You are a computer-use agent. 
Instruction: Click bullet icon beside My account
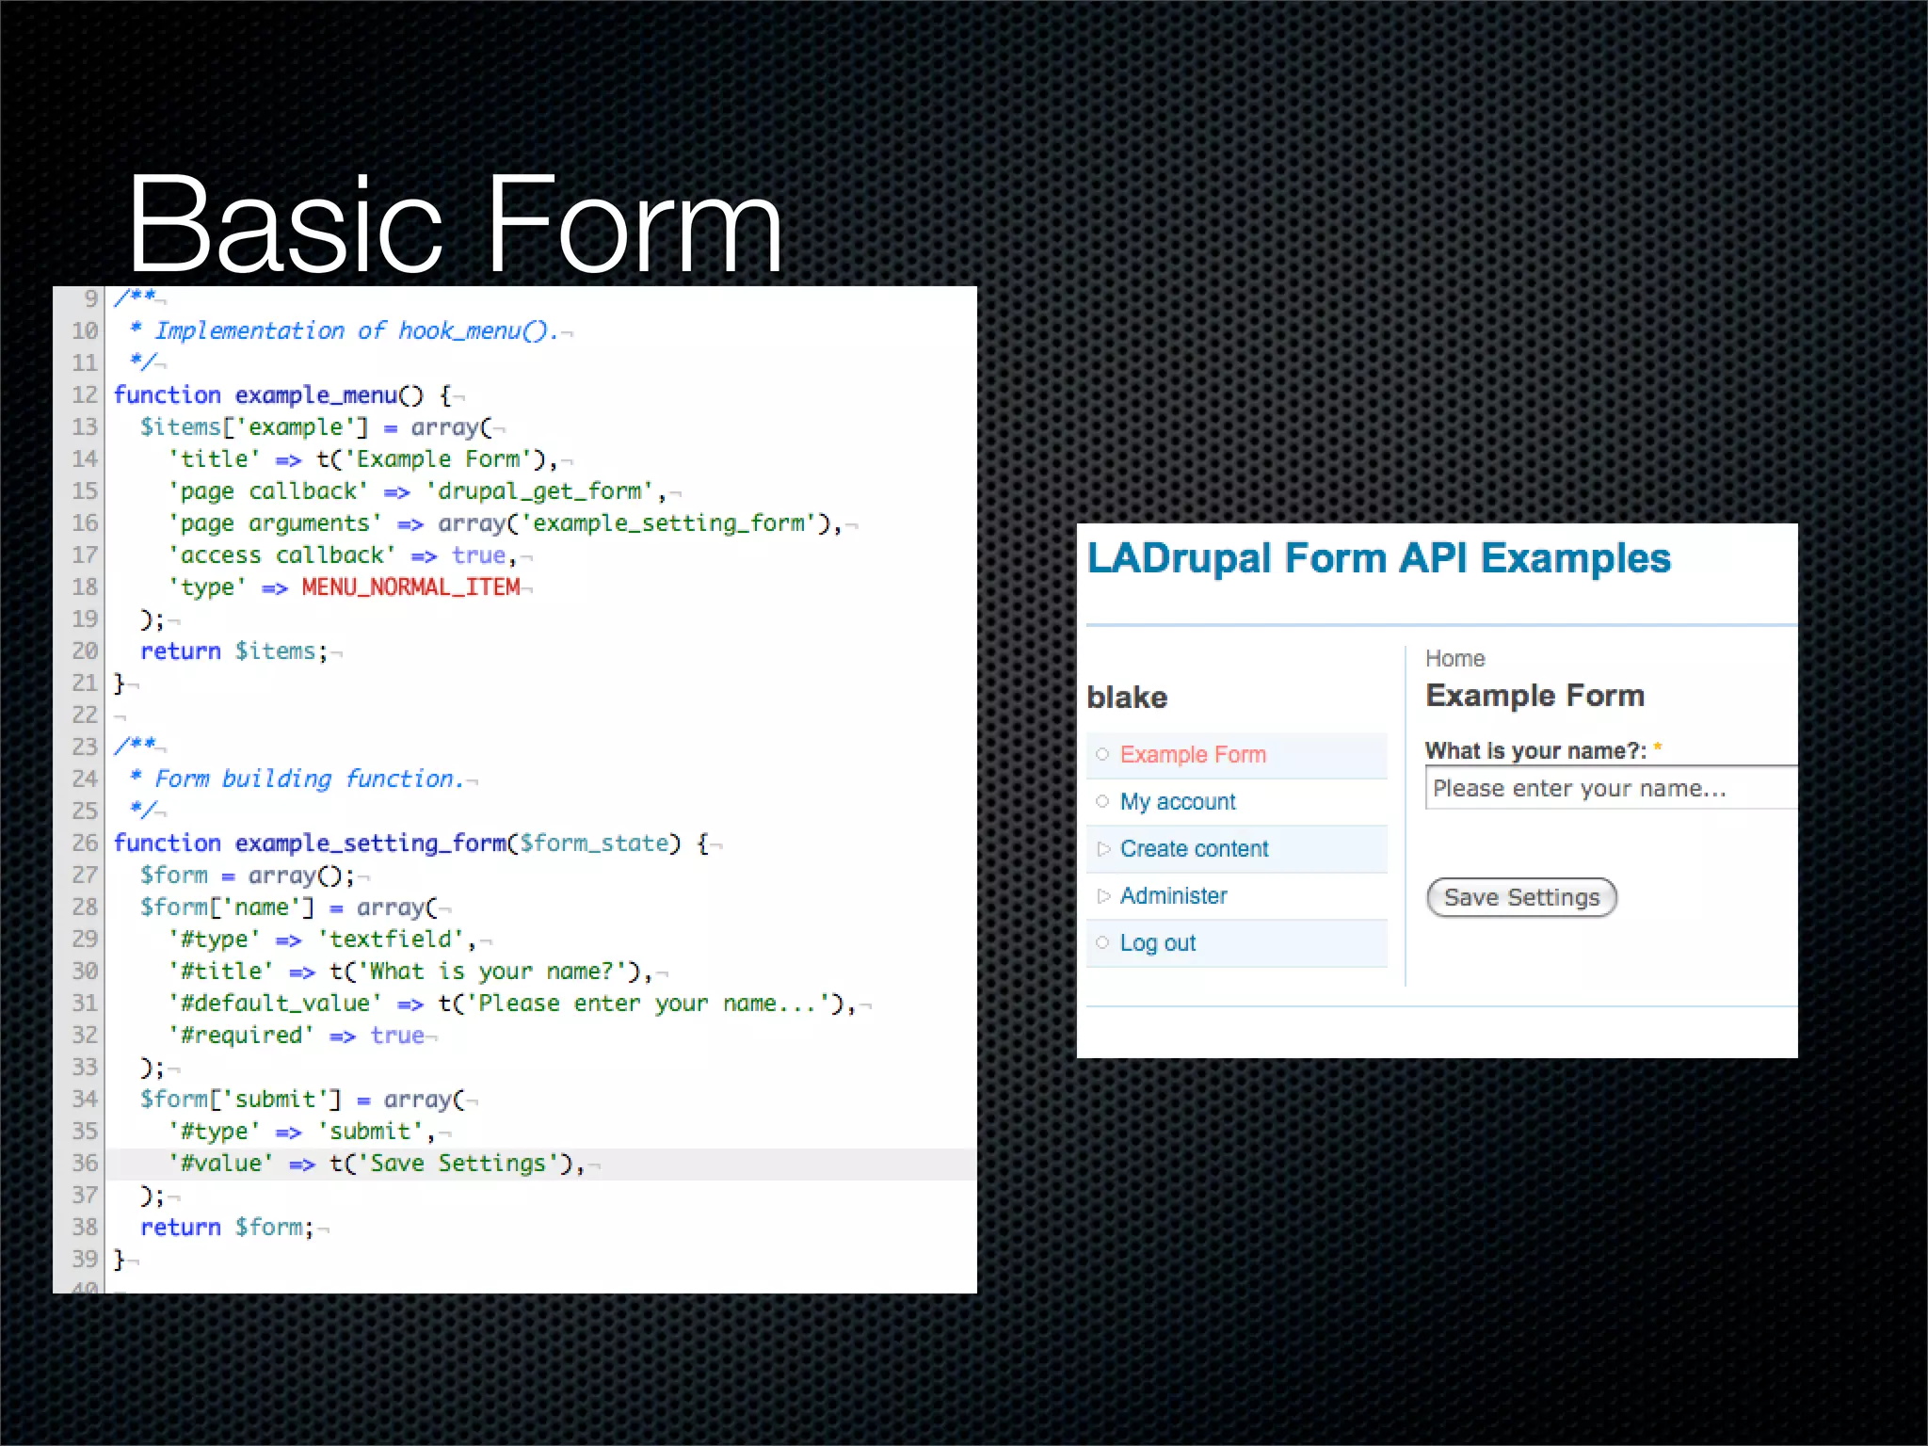coord(1102,801)
